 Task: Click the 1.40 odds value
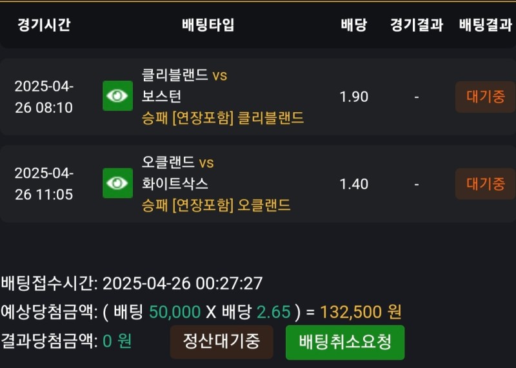coord(353,184)
